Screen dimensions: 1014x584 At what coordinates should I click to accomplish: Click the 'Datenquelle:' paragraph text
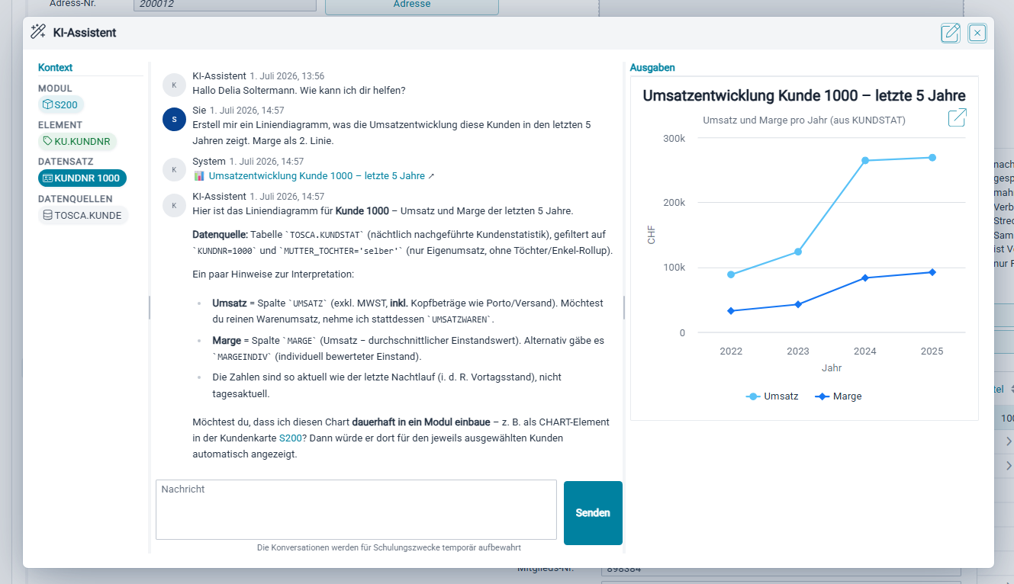pos(402,242)
